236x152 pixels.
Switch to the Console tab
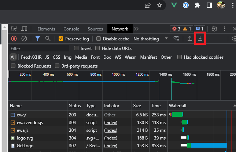point(71,29)
